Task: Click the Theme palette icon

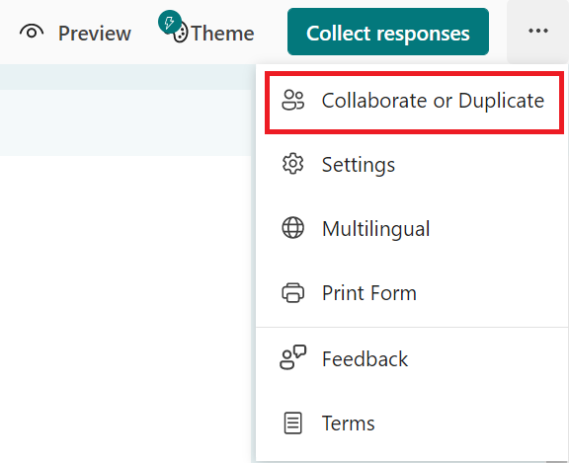Action: 181,34
